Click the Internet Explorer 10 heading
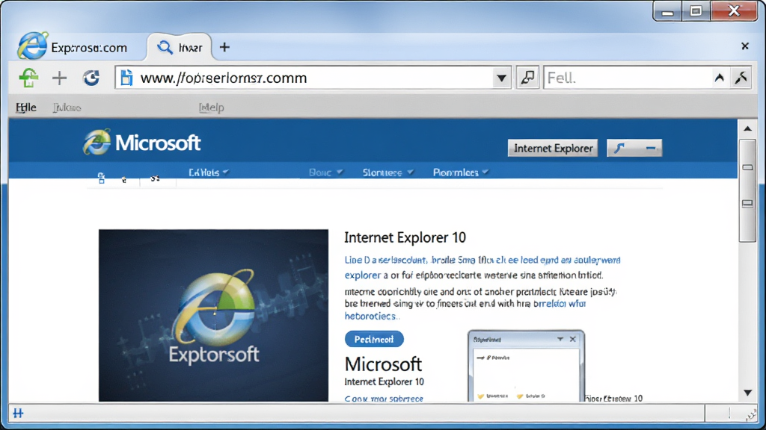Image resolution: width=766 pixels, height=430 pixels. 405,237
